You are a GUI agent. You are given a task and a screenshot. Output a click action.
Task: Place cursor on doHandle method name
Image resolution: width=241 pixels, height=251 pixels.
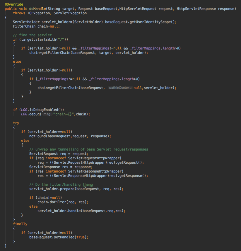[38, 9]
